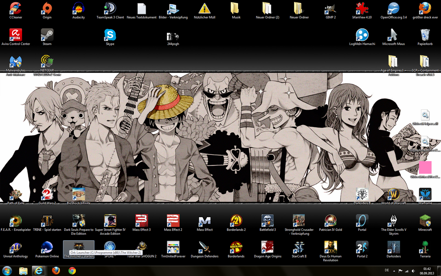The height and width of the screenshot is (276, 441).
Task: Select the Warframe desktop icon
Action: click(x=425, y=194)
